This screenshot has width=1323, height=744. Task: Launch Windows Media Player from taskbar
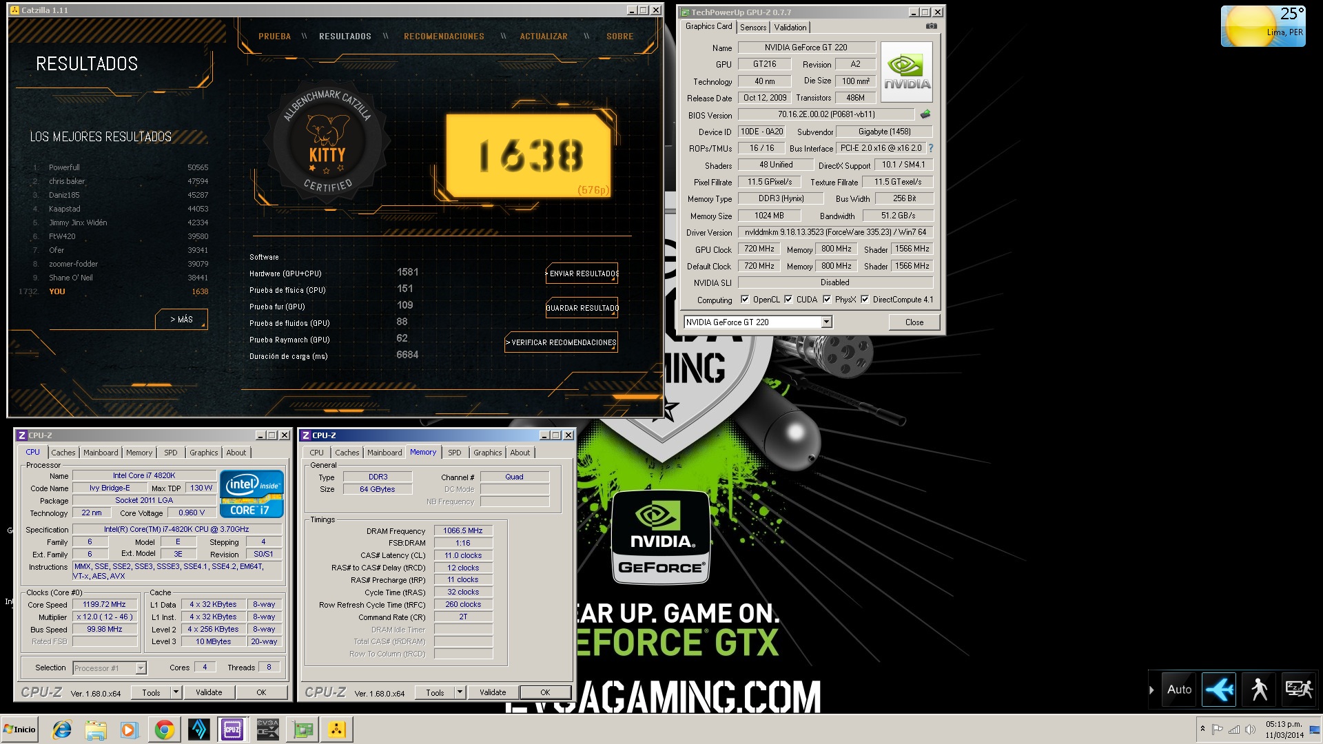click(x=130, y=730)
